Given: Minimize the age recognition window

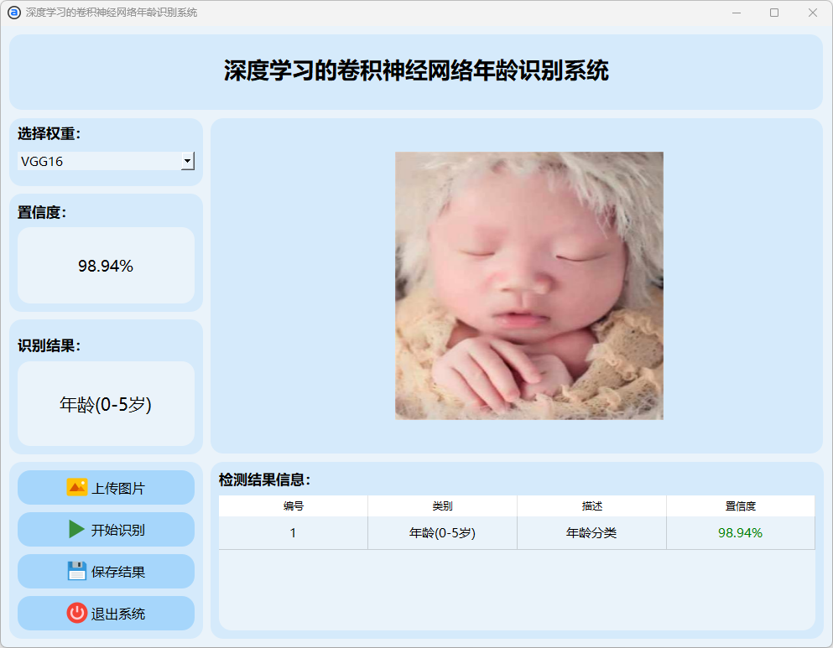Looking at the screenshot, I should pos(736,13).
